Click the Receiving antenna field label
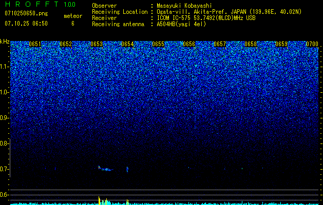The height and width of the screenshot is (205, 323). click(118, 24)
